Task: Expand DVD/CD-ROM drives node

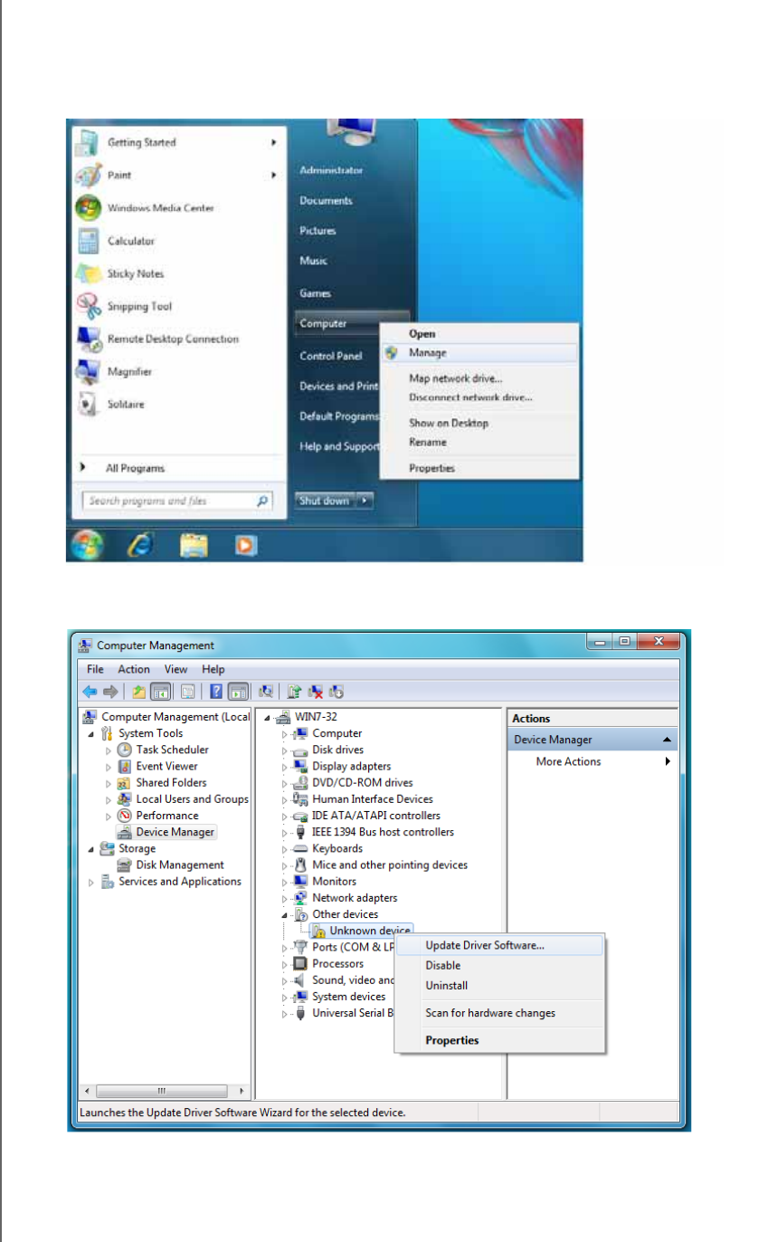Action: pyautogui.click(x=284, y=783)
